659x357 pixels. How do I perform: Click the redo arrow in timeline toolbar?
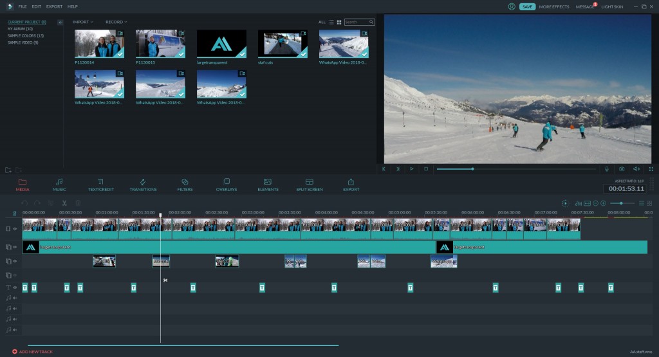(x=37, y=203)
